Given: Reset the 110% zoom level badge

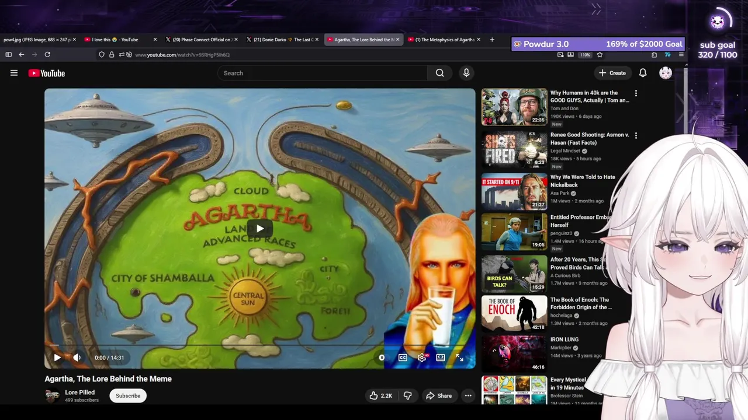Looking at the screenshot, I should coord(585,55).
